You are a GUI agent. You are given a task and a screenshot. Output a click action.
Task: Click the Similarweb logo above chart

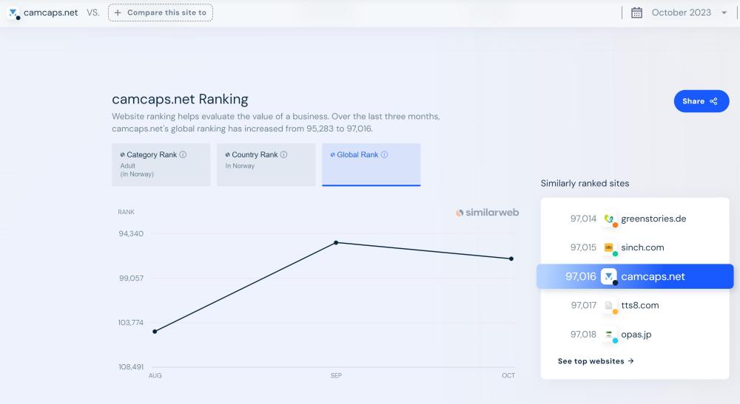pos(487,213)
